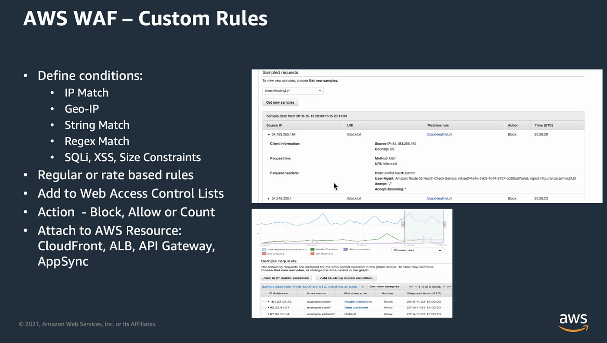Go to last page with >> arrow
This screenshot has height=343, width=607.
coord(449,287)
